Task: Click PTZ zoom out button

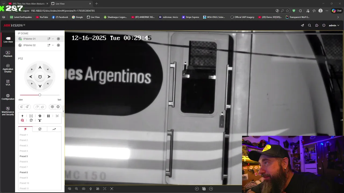Action: (x=21, y=107)
